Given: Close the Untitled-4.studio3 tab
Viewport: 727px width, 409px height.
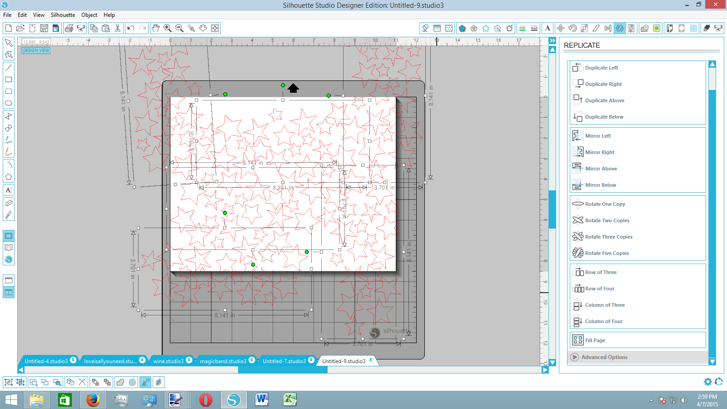Looking at the screenshot, I should tap(73, 360).
